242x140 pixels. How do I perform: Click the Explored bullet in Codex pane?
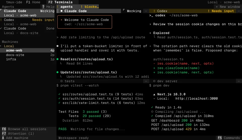[150, 33]
